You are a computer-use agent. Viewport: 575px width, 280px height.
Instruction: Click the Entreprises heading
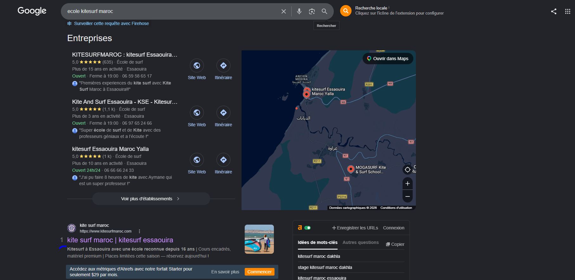coord(90,38)
